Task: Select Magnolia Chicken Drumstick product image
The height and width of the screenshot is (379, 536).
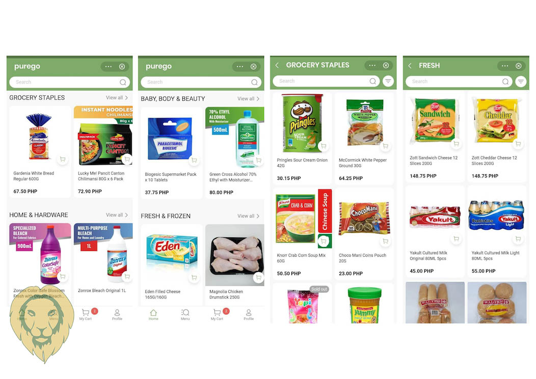Action: coord(235,255)
